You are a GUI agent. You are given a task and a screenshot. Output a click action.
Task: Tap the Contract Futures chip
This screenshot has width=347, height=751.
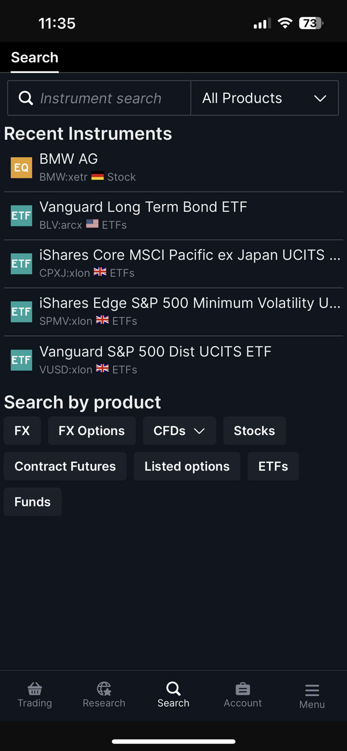pos(65,466)
